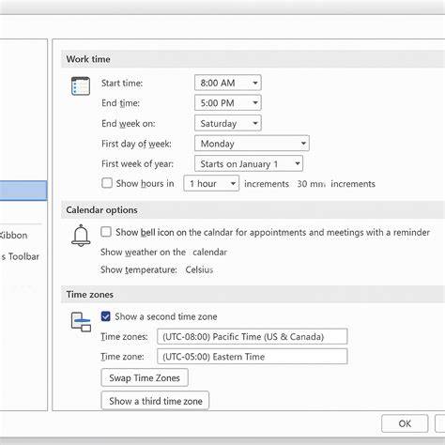Check Show bell icon on the calendar
Screen dimensions: 445x445
pyautogui.click(x=106, y=232)
